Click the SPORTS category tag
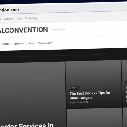127x127 pixels. pyautogui.click(x=74, y=88)
